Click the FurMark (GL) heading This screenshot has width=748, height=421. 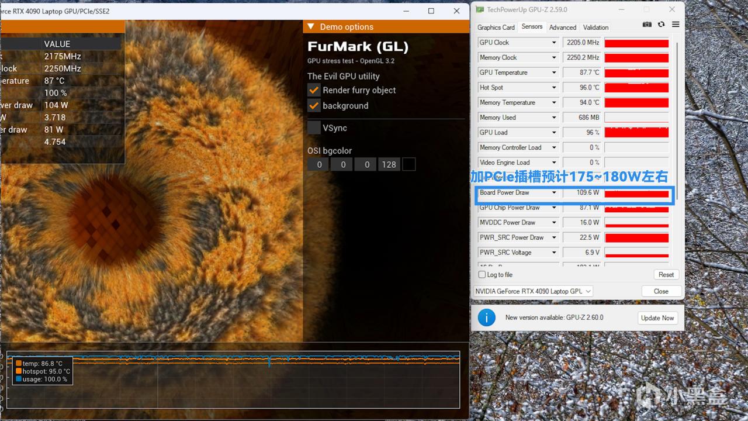tap(358, 47)
